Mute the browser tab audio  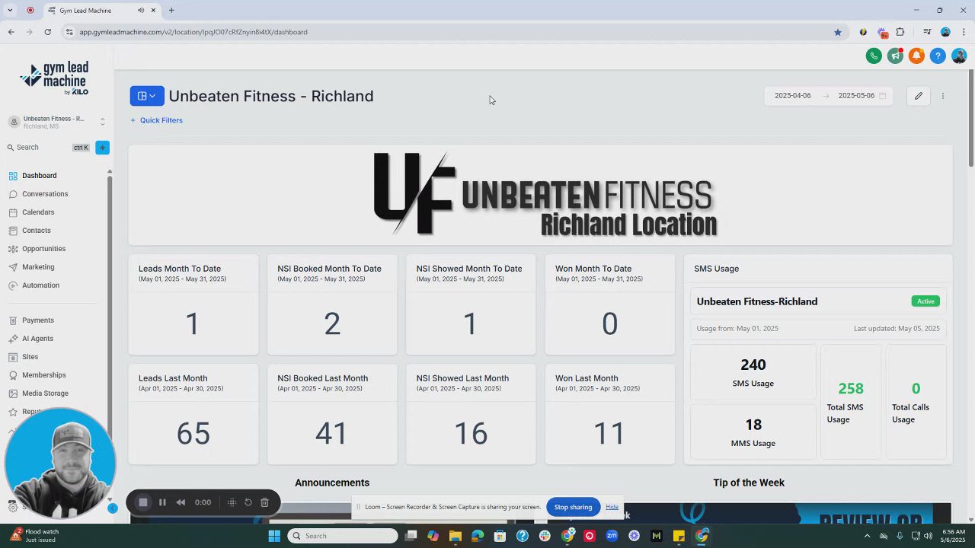[141, 11]
